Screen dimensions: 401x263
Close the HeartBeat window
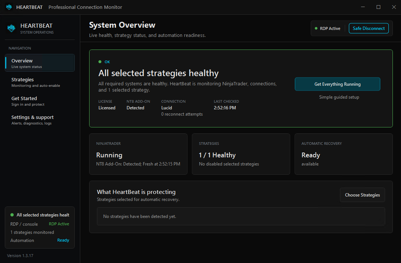click(394, 7)
